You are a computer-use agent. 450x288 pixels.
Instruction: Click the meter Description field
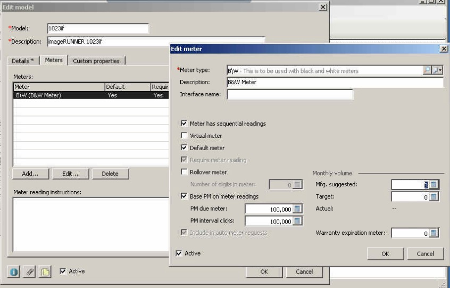point(335,82)
